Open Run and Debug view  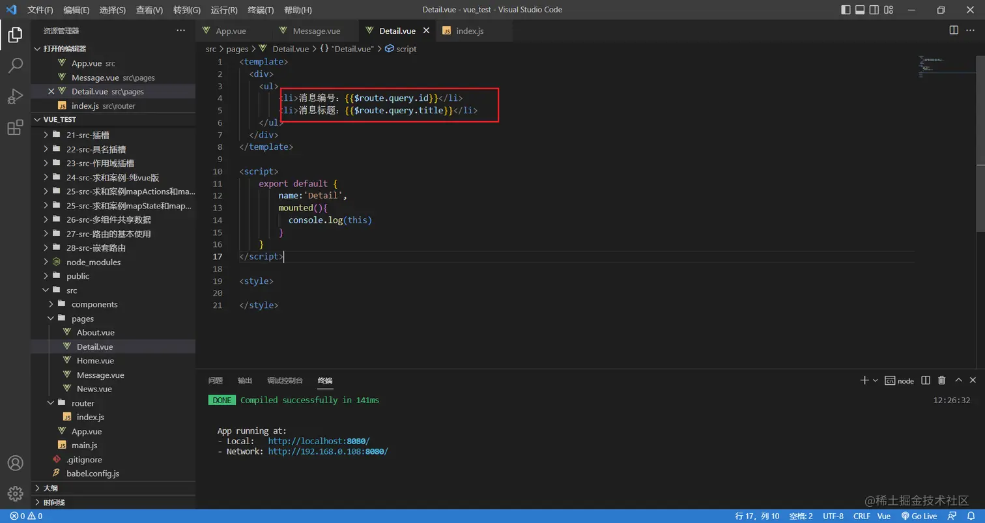pyautogui.click(x=15, y=96)
